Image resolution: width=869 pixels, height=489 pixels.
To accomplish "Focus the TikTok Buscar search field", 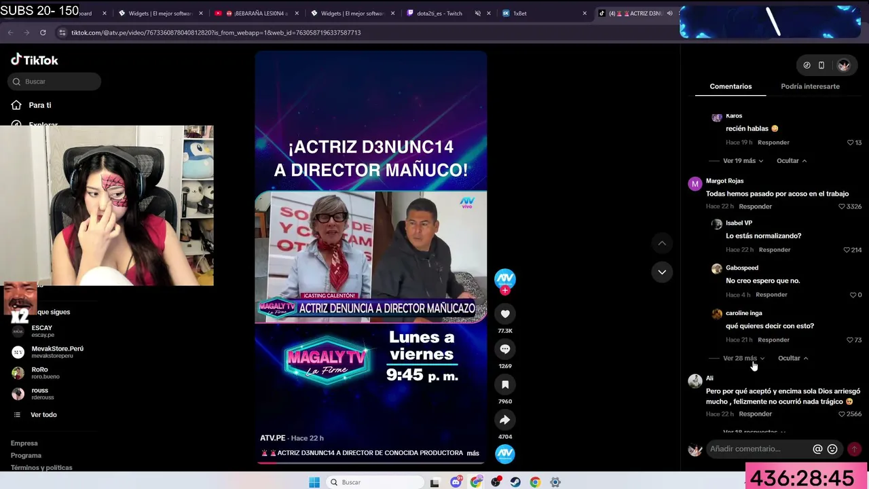I will pyautogui.click(x=54, y=81).
